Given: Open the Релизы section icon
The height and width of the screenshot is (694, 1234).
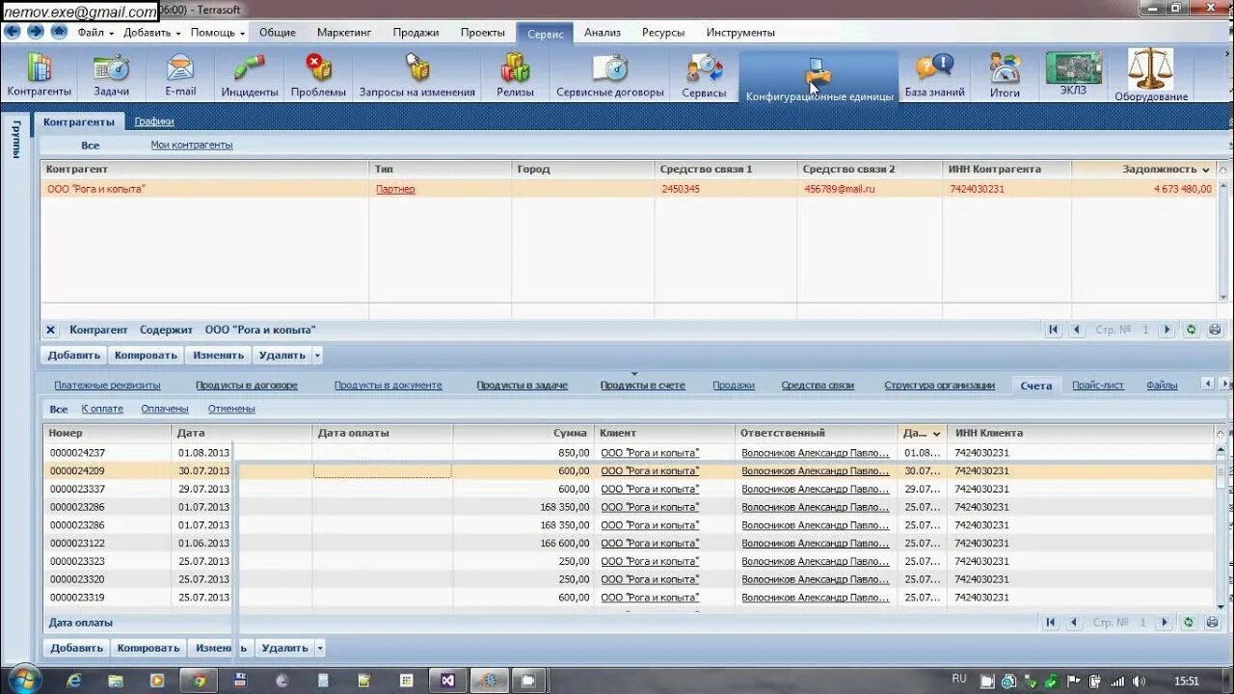Looking at the screenshot, I should pos(516,75).
